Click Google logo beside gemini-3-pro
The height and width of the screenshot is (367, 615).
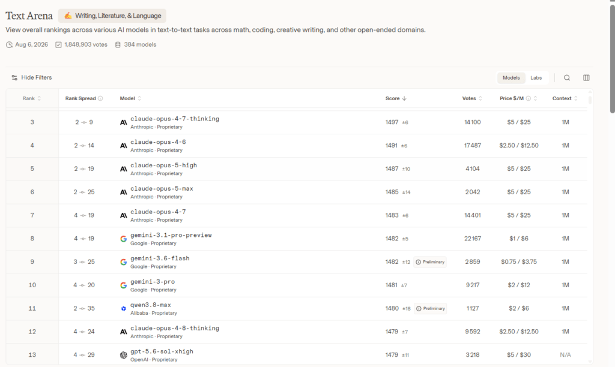click(x=123, y=285)
